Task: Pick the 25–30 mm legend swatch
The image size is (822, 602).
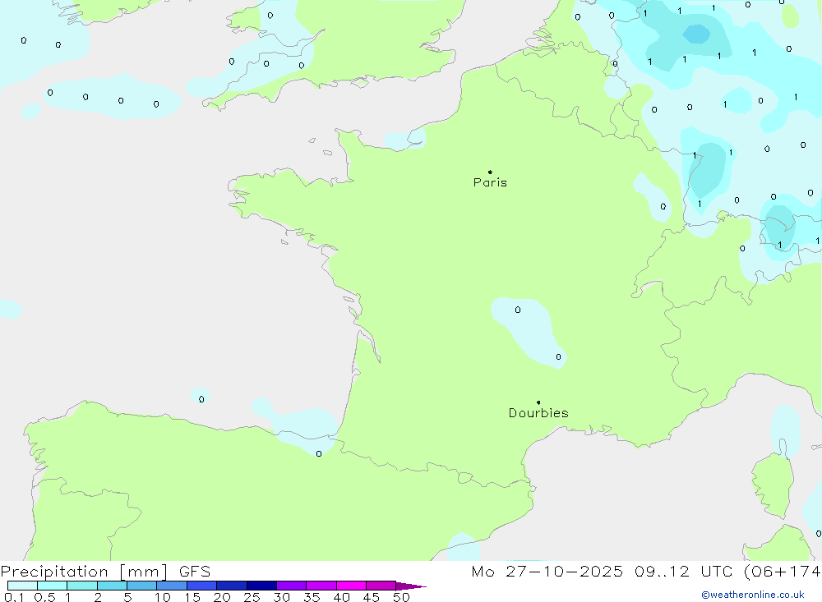Action: pyautogui.click(x=261, y=586)
